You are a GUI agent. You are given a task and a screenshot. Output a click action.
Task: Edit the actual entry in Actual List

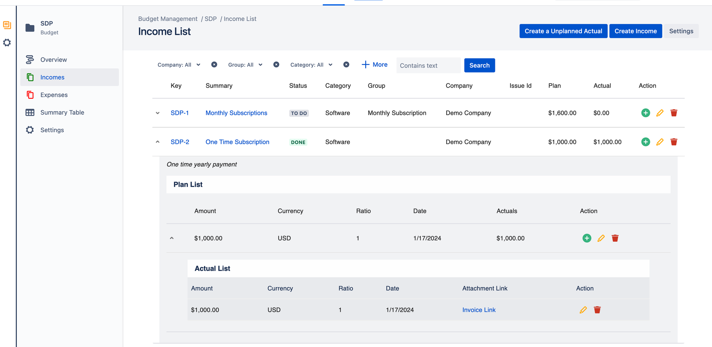[583, 310]
